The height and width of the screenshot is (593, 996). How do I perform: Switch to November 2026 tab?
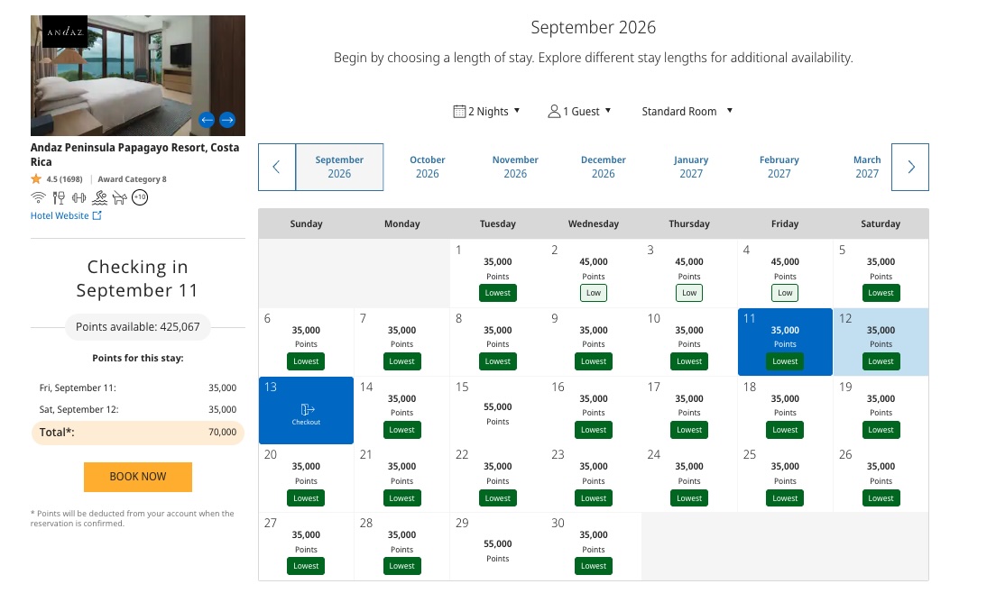point(515,167)
